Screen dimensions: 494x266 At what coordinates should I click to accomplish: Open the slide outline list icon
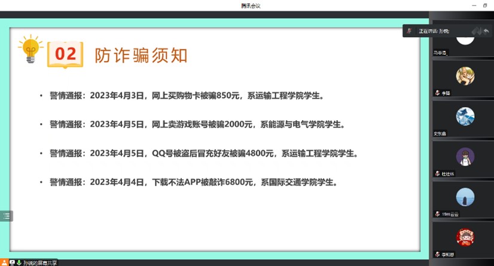(6, 216)
